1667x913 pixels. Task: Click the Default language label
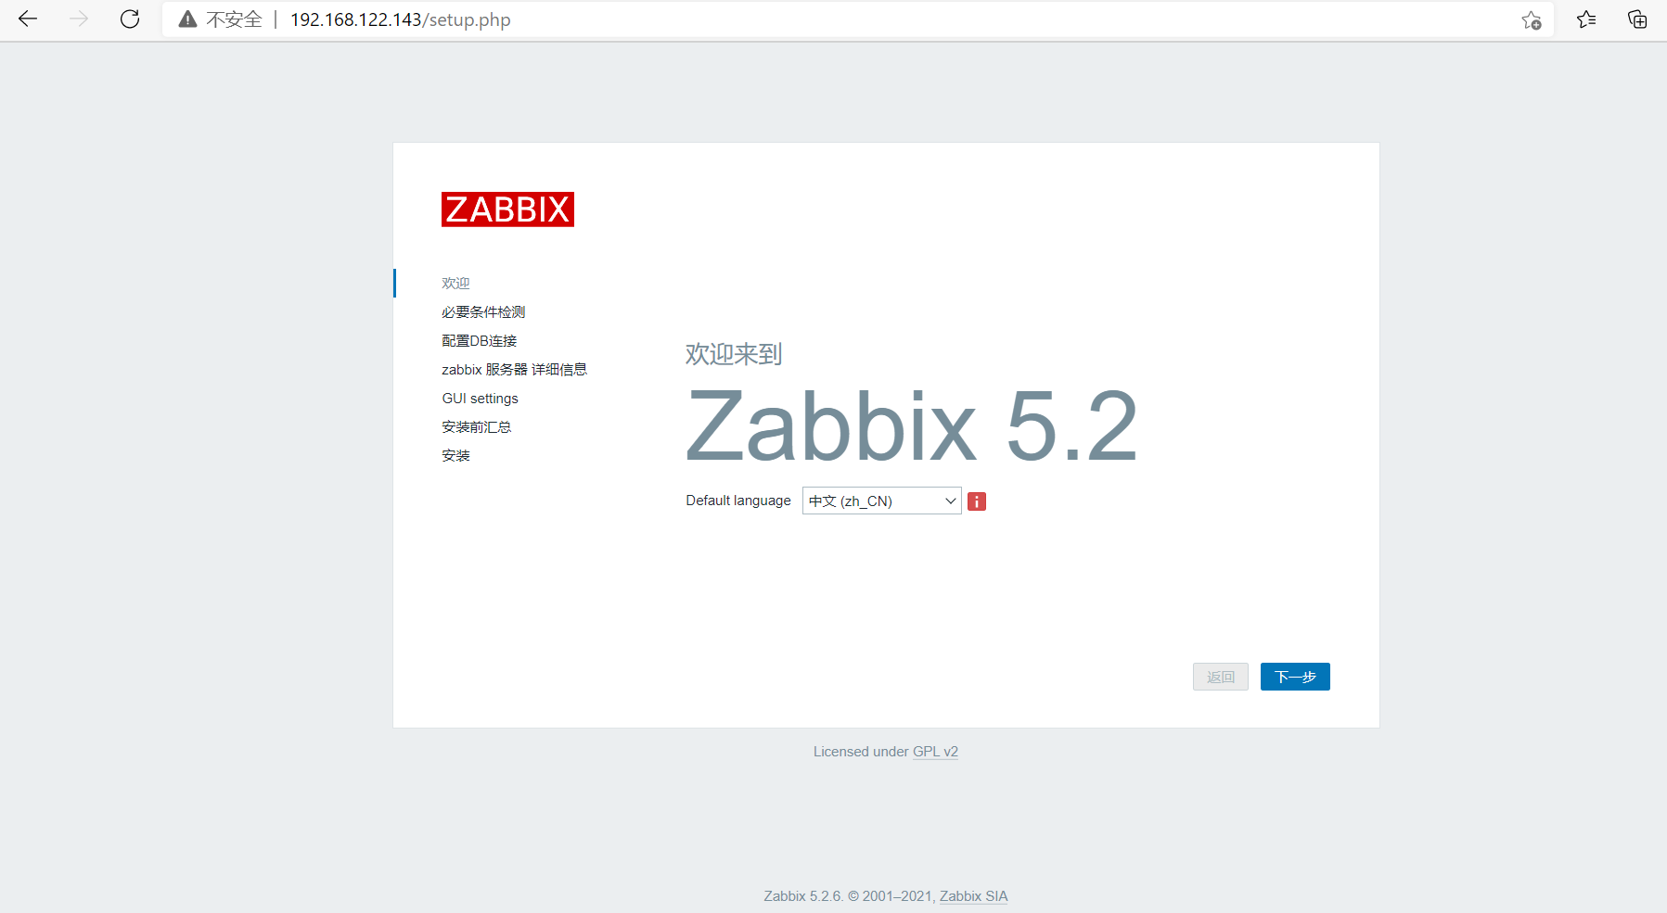[738, 501]
